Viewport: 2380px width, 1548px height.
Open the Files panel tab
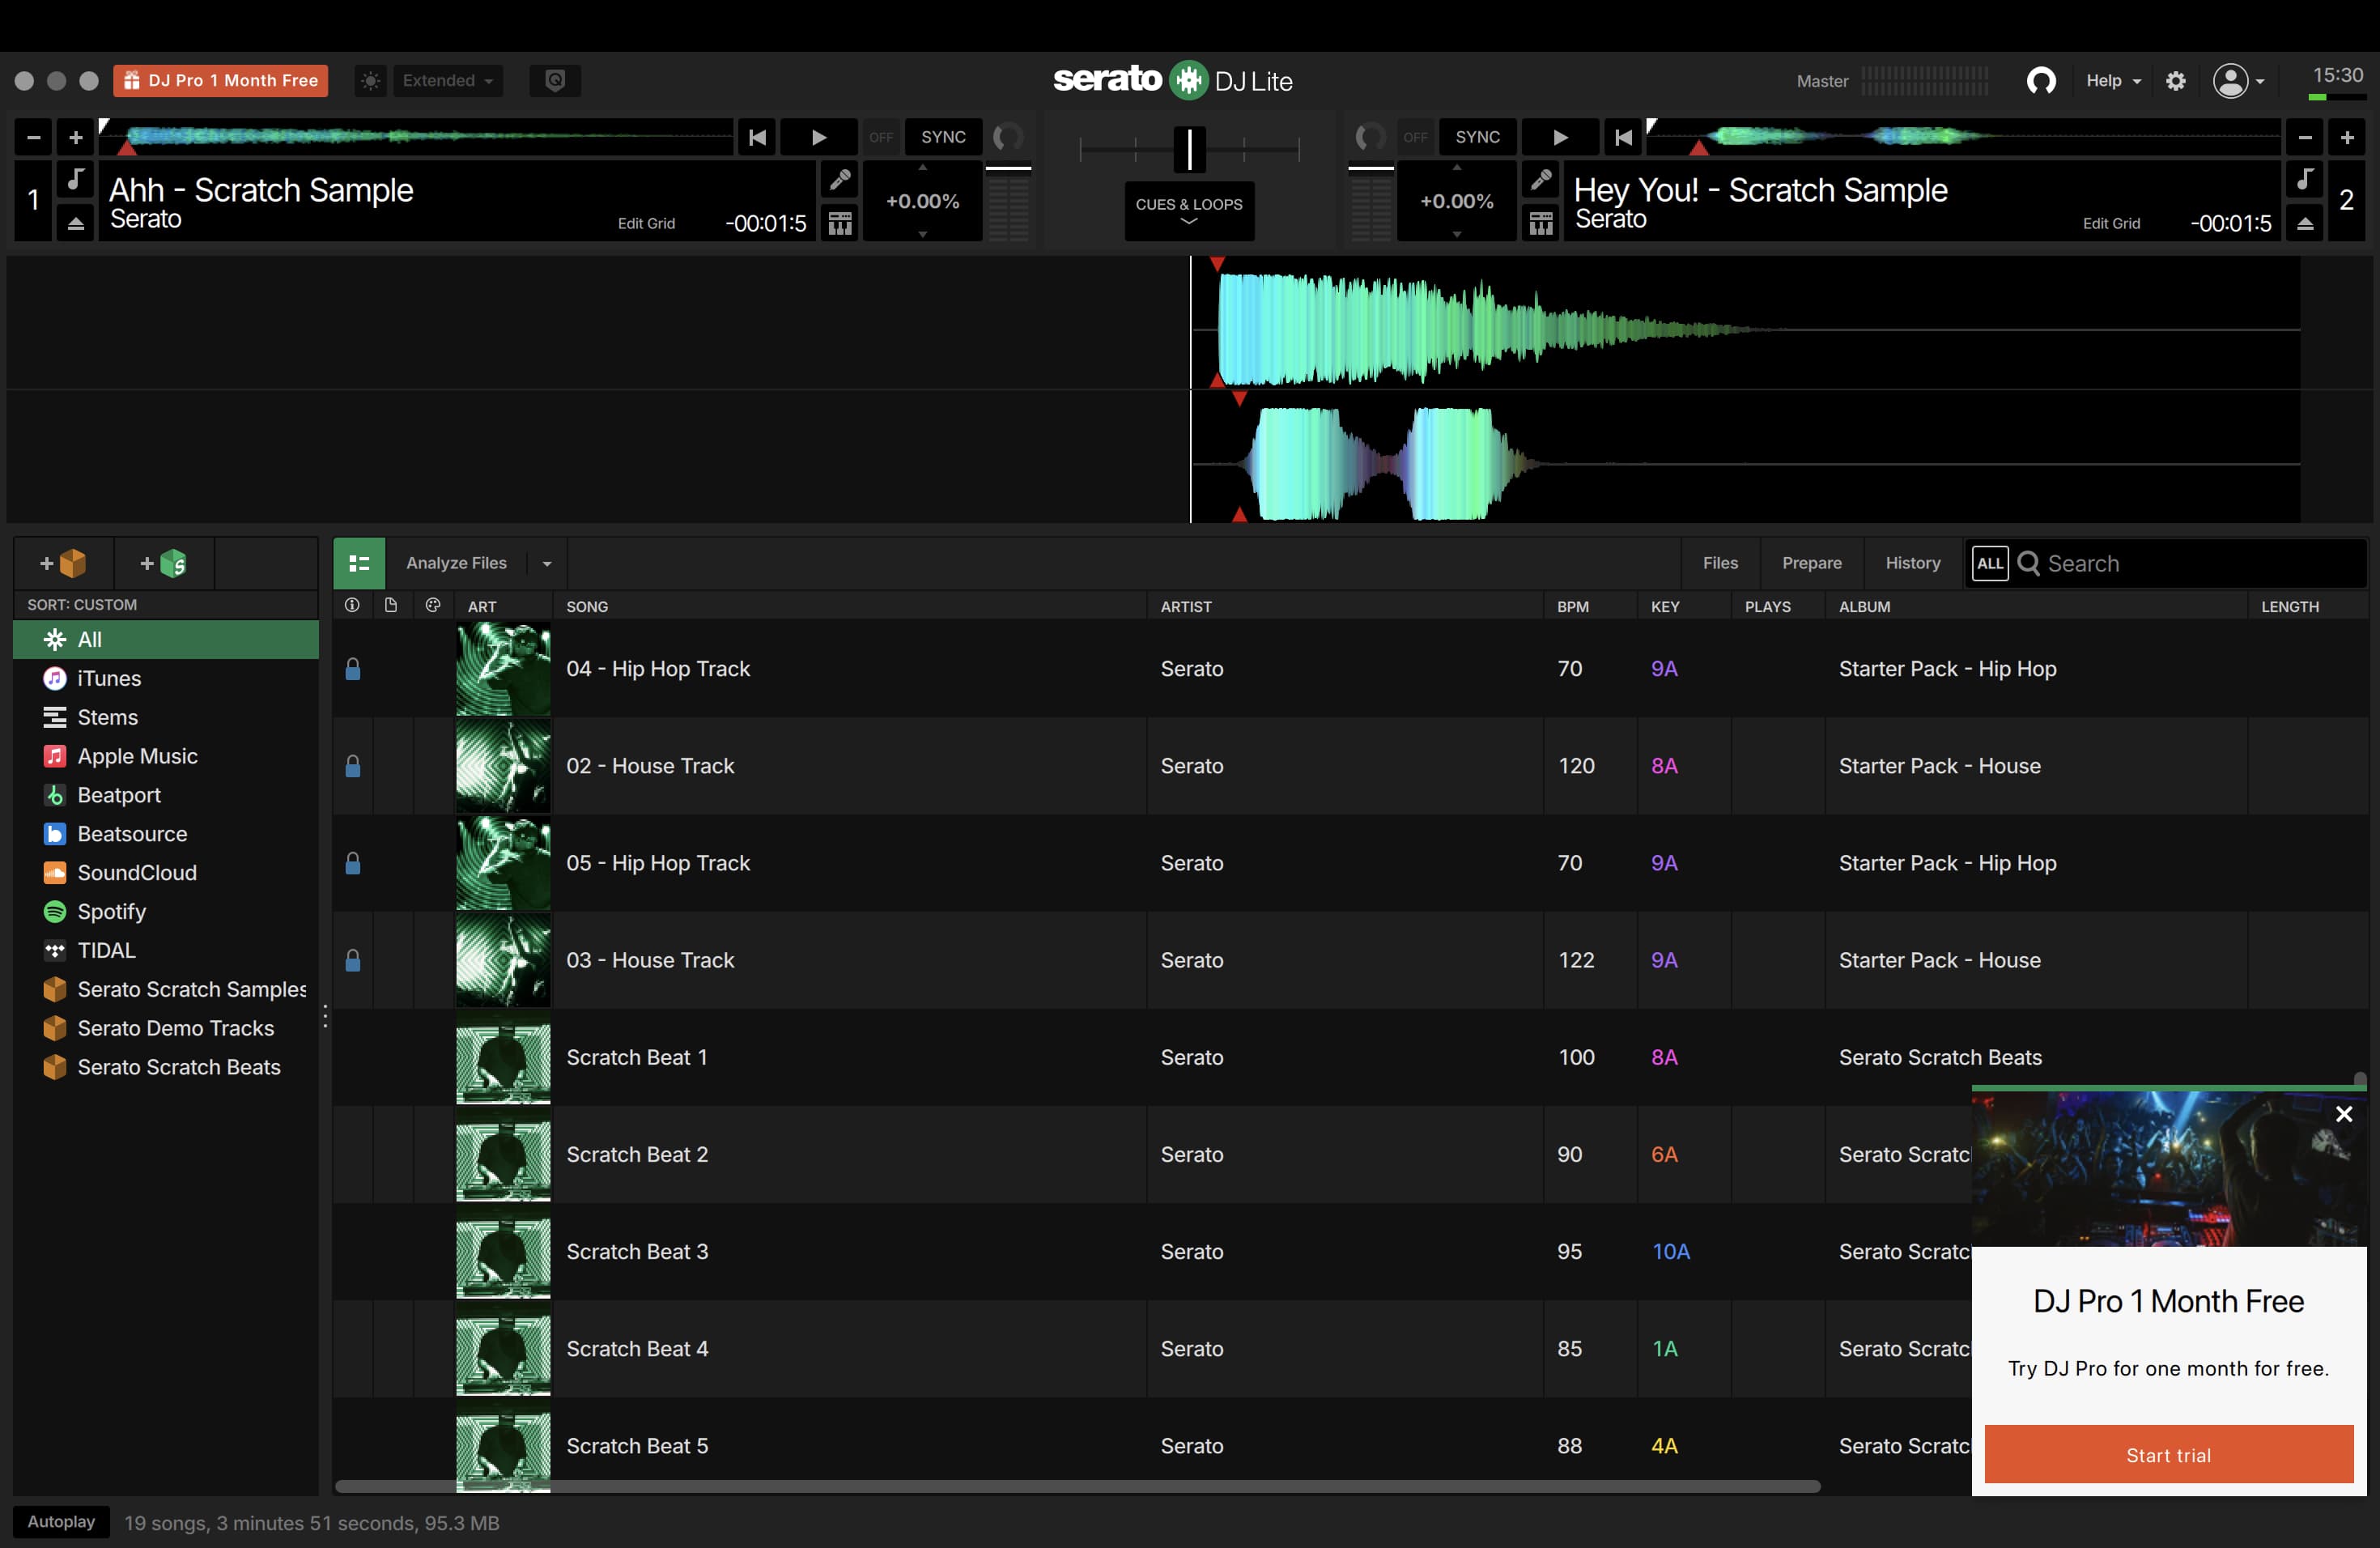1720,563
